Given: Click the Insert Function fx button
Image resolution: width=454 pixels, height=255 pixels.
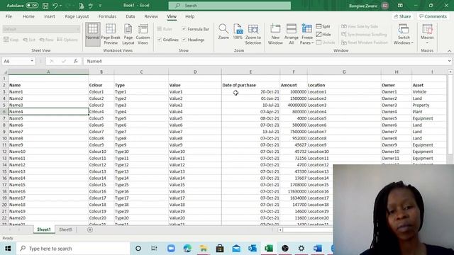Looking at the screenshot, I should click(76, 61).
